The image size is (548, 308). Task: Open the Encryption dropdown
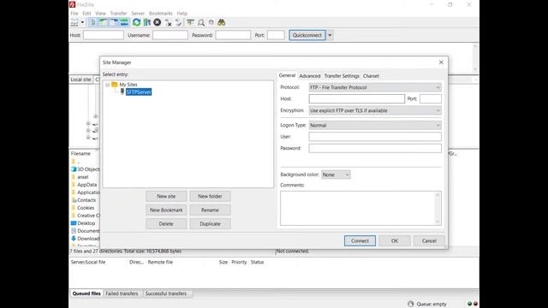[375, 110]
